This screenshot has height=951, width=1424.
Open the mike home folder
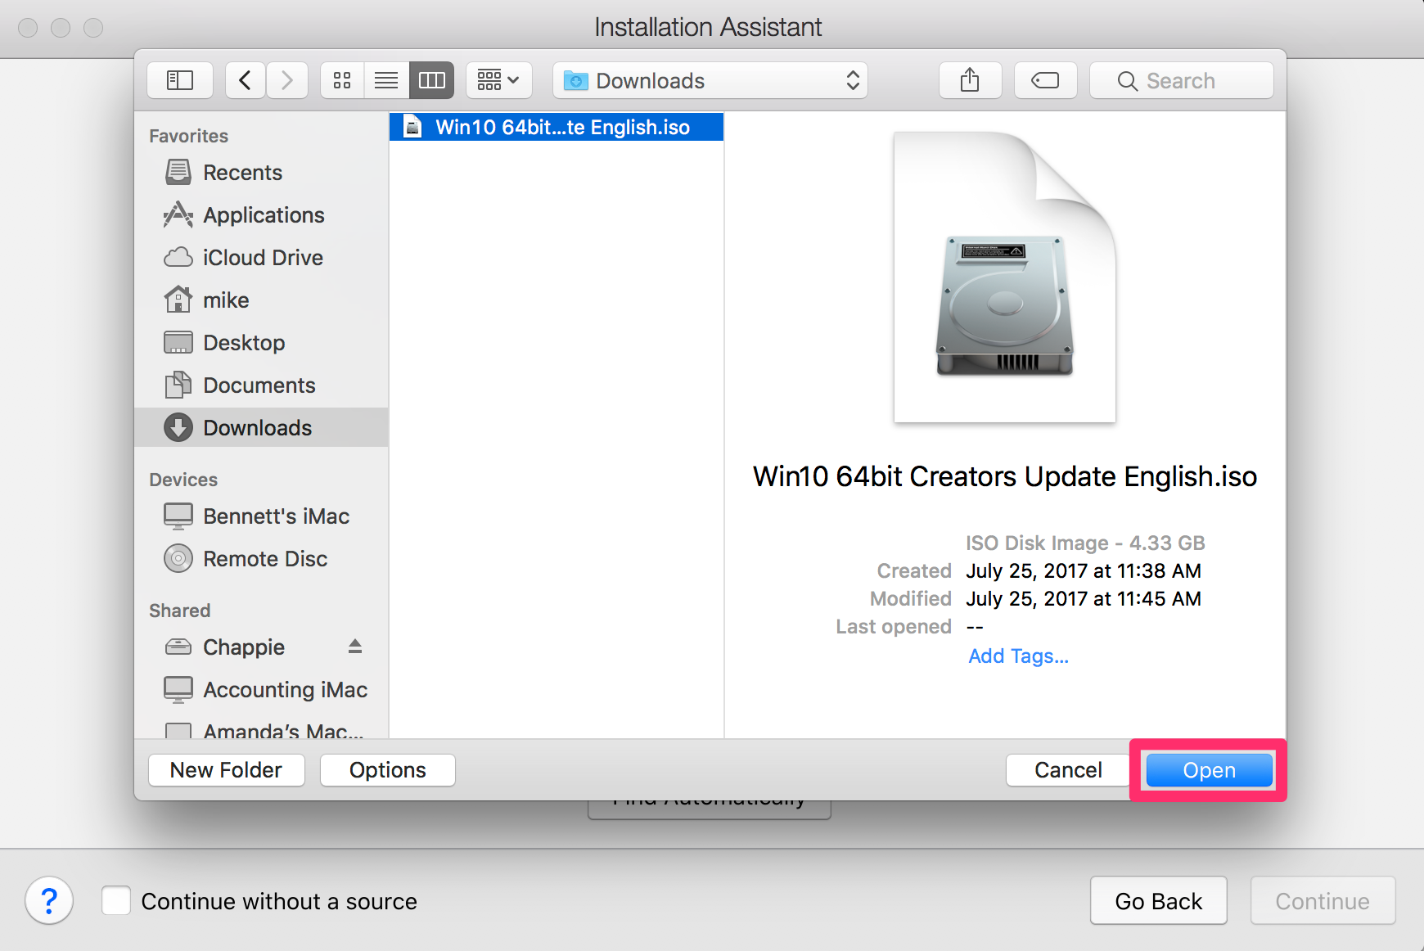pos(261,300)
